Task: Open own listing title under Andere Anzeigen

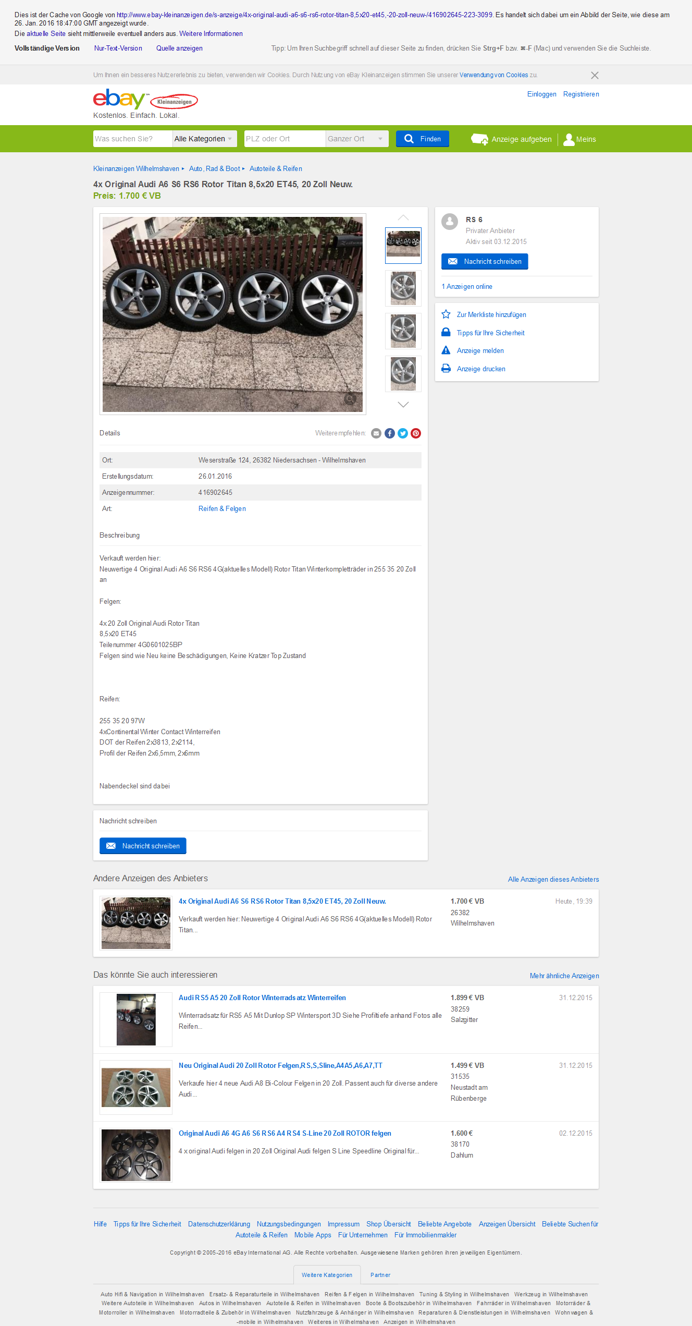Action: pyautogui.click(x=282, y=902)
